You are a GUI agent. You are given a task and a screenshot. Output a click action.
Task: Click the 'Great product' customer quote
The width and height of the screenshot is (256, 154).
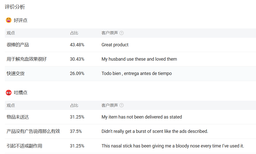pos(115,45)
